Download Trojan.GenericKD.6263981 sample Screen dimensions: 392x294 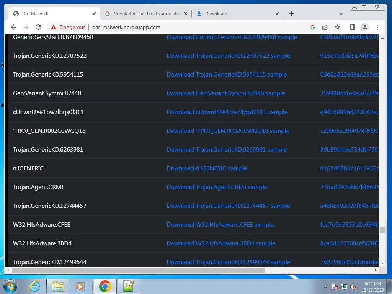[227, 150]
